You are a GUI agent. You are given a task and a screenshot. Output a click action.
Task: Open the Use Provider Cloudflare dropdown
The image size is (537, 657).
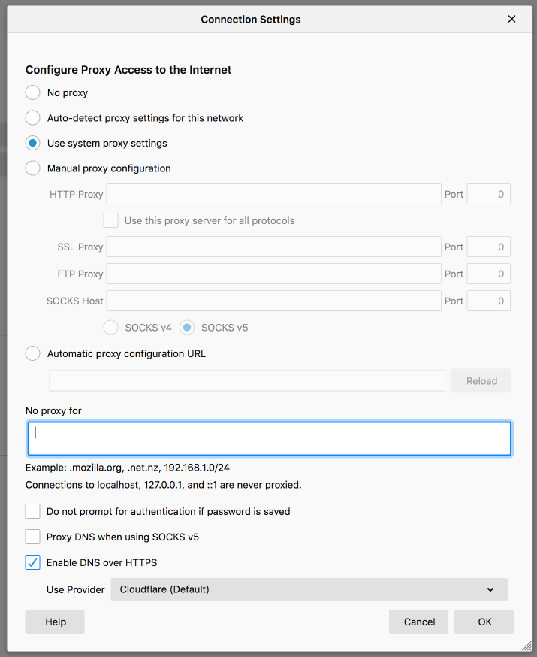[309, 589]
